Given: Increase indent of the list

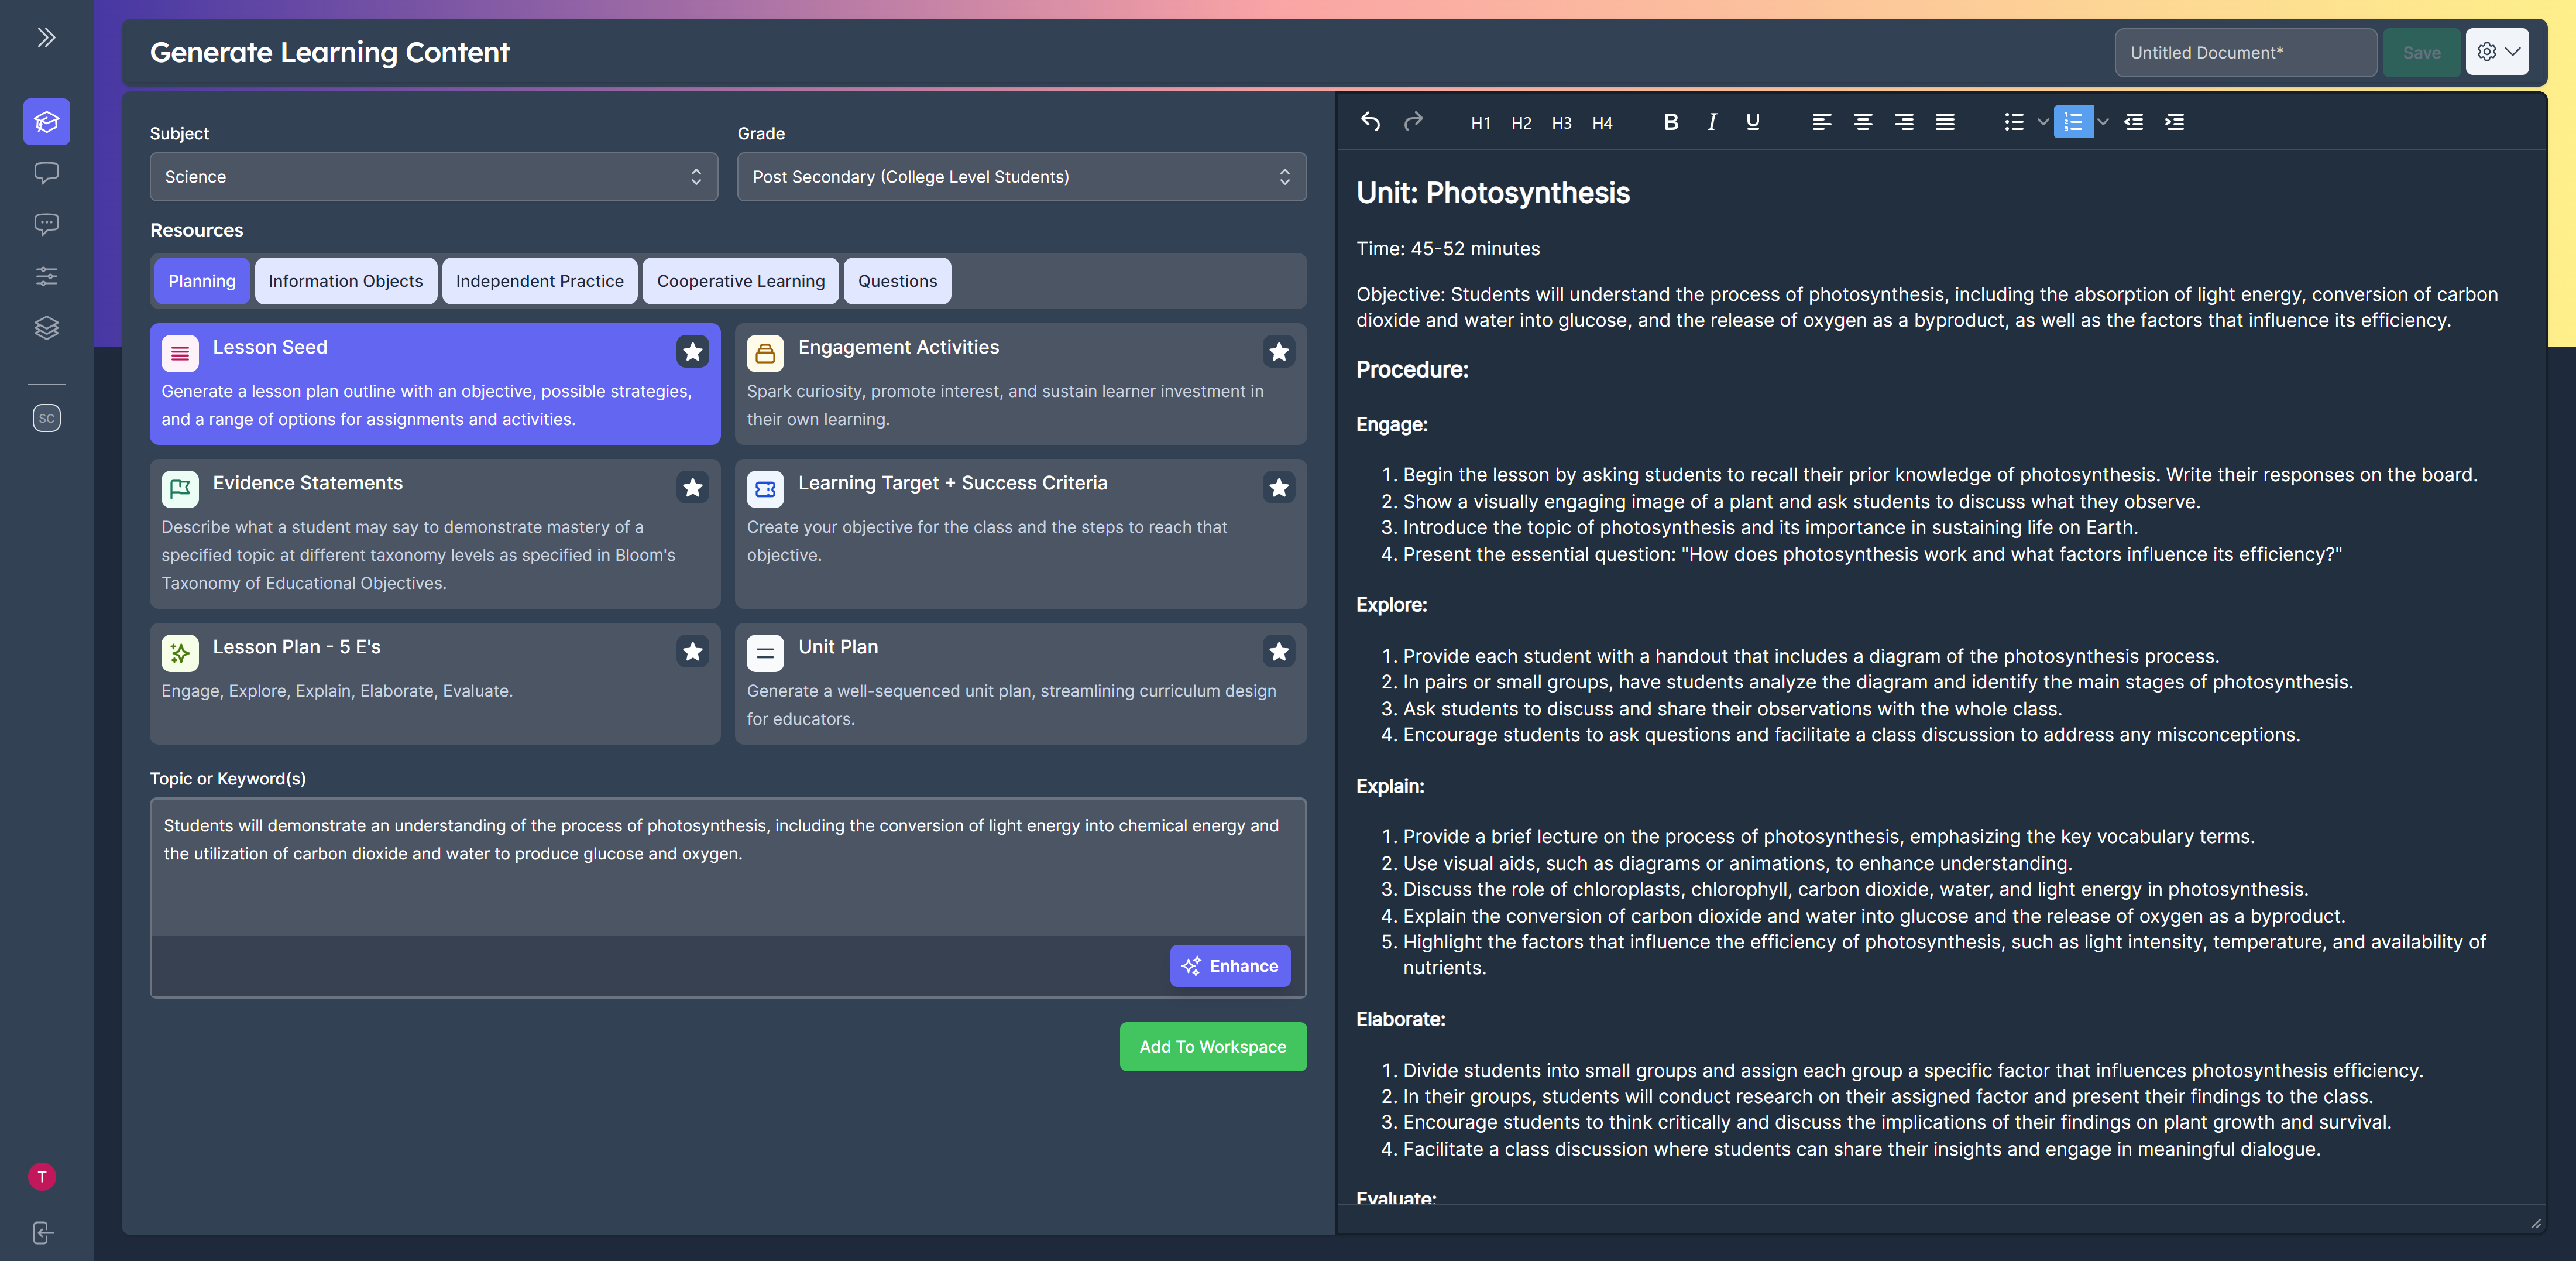Looking at the screenshot, I should click(2174, 122).
